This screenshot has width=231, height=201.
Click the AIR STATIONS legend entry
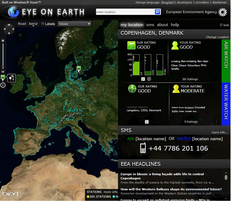point(99,197)
